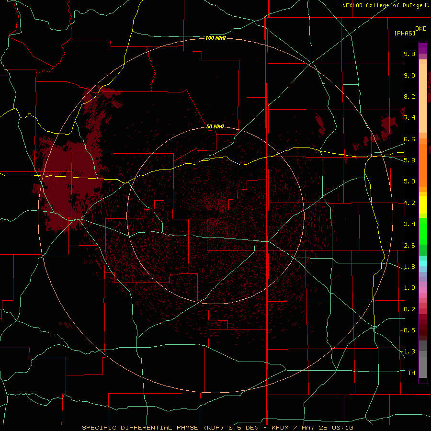Click the 5.0 value on the color scale
Viewport: 431px width, 431px height.
click(409, 181)
